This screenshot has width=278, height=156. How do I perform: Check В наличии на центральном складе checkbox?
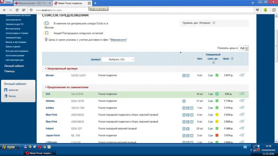pyautogui.click(x=47, y=23)
